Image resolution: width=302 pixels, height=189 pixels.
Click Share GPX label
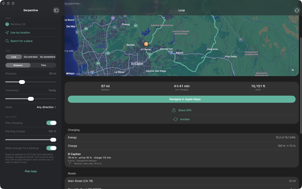pos(185,110)
